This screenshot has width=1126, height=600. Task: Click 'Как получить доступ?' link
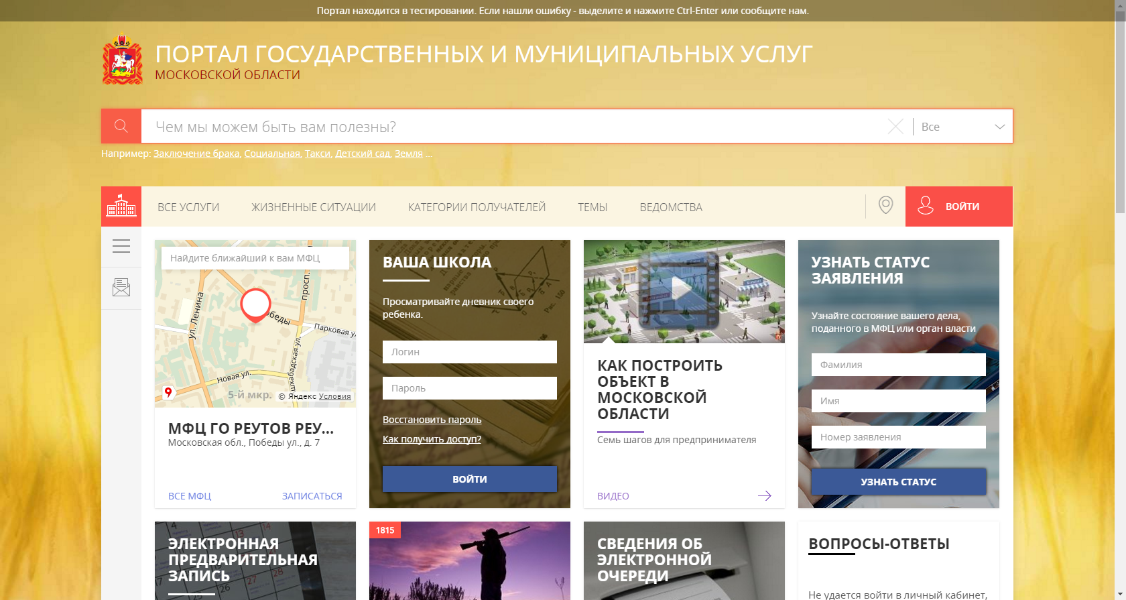point(432,439)
